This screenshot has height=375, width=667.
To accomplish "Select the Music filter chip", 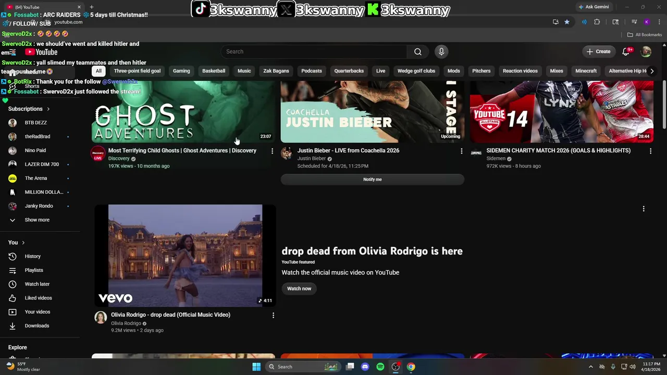I will click(x=244, y=71).
